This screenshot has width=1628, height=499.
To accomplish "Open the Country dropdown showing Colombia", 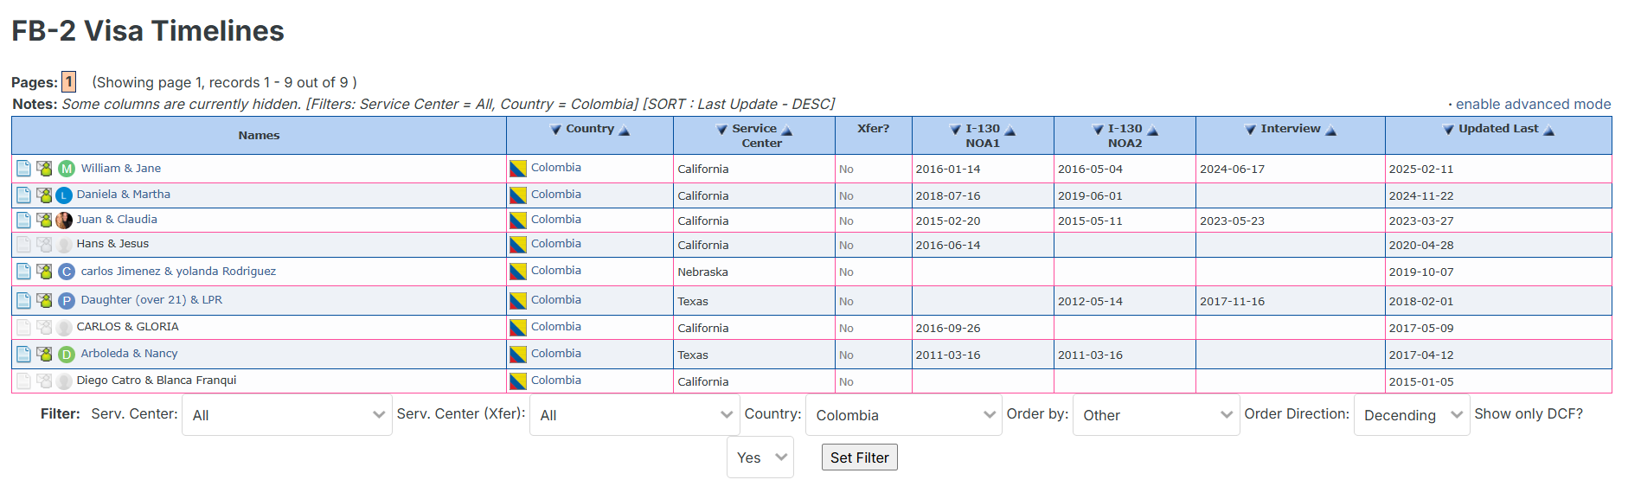I will (x=903, y=415).
